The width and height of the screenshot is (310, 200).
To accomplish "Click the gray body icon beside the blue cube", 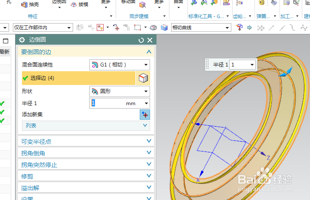I will (x=153, y=27).
